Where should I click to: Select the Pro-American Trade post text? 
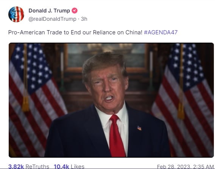tap(75, 32)
